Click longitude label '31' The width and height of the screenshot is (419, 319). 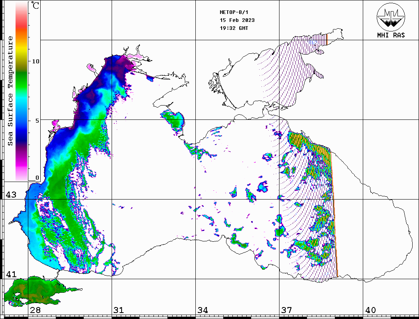119,310
